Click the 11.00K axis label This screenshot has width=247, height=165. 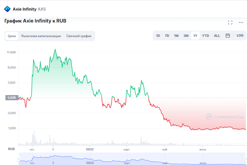tap(11, 52)
